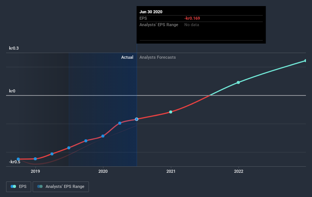Click the kr0 axis label
312x197 pixels.
pos(12,91)
